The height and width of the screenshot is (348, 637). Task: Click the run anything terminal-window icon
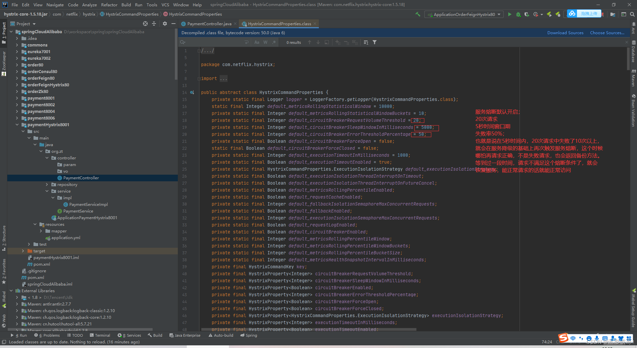coord(624,14)
